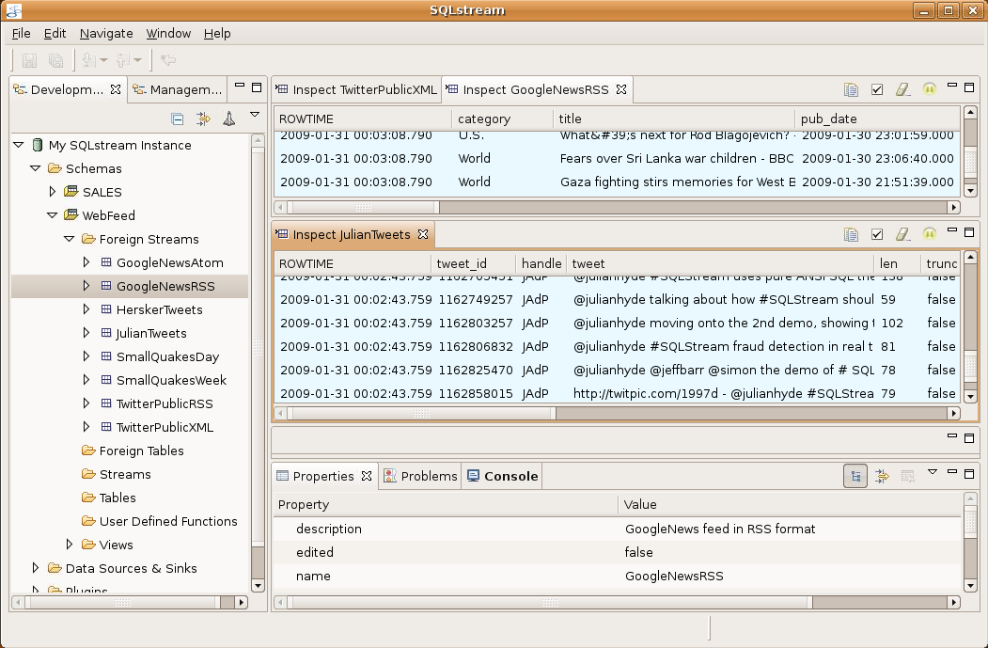Expand the JulianTweets stream node
Image resolution: width=988 pixels, height=648 pixels.
pos(86,333)
